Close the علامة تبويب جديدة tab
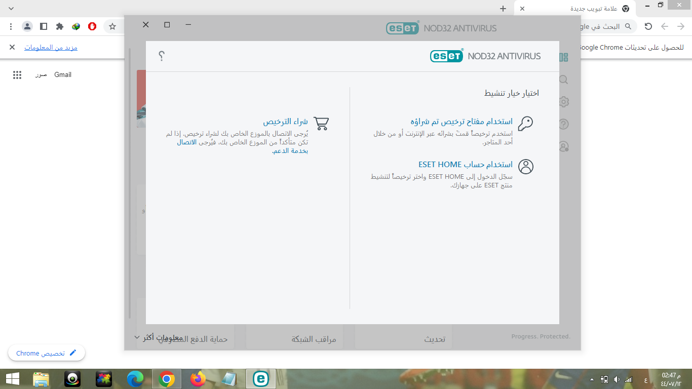Viewport: 692px width, 389px height. 522,9
